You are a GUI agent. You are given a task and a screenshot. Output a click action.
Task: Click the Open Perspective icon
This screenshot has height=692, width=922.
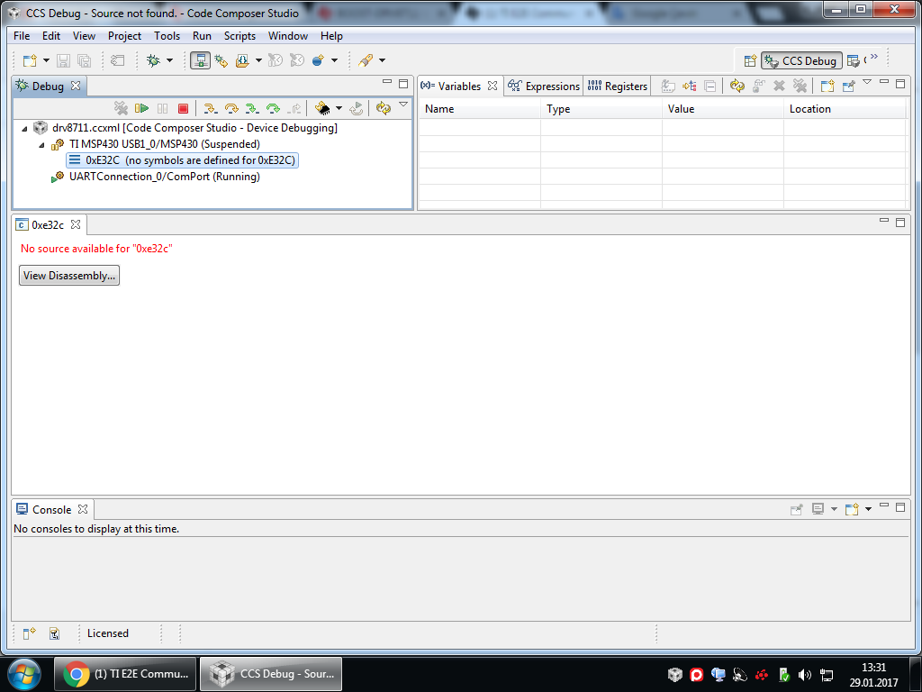(750, 60)
